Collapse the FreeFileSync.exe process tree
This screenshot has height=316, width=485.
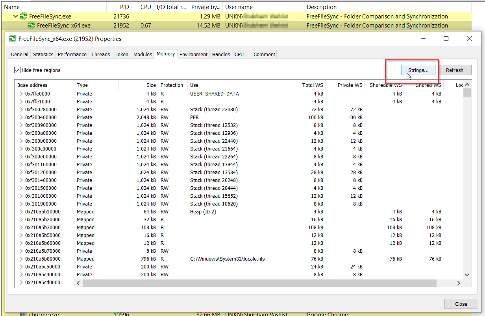[16, 17]
